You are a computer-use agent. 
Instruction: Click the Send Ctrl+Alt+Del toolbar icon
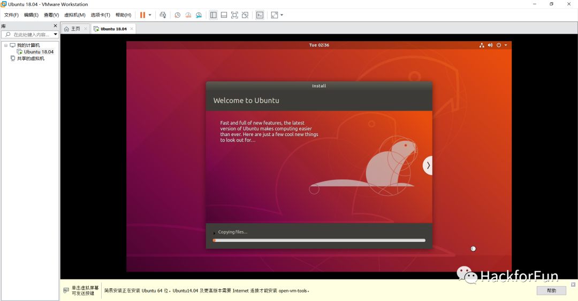click(163, 15)
